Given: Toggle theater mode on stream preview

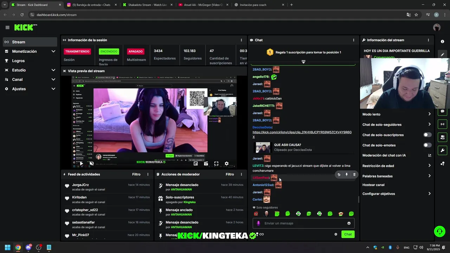Looking at the screenshot, I should click(x=206, y=163).
